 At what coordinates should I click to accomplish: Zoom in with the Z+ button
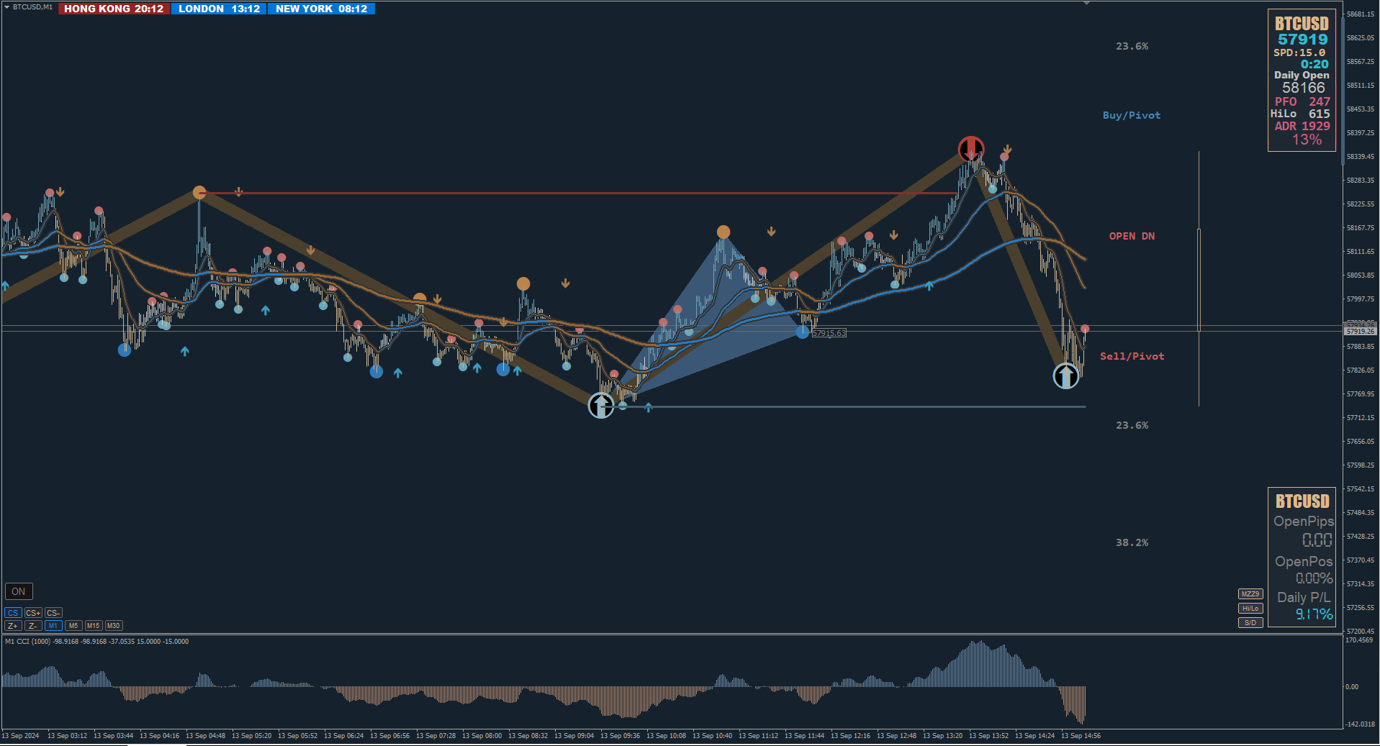13,626
